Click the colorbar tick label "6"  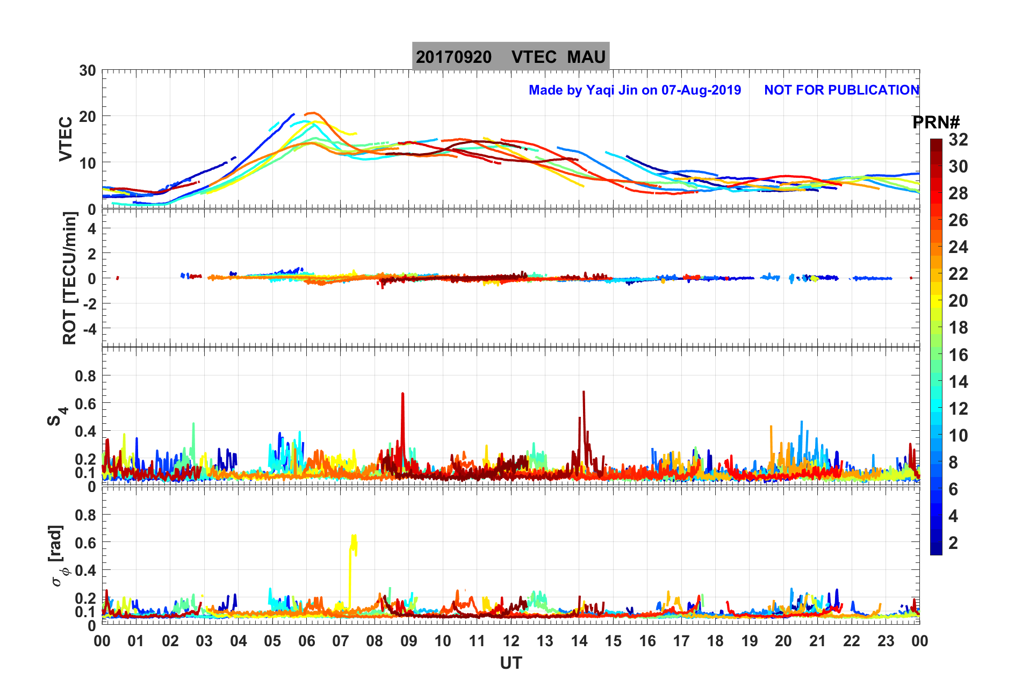(x=953, y=489)
